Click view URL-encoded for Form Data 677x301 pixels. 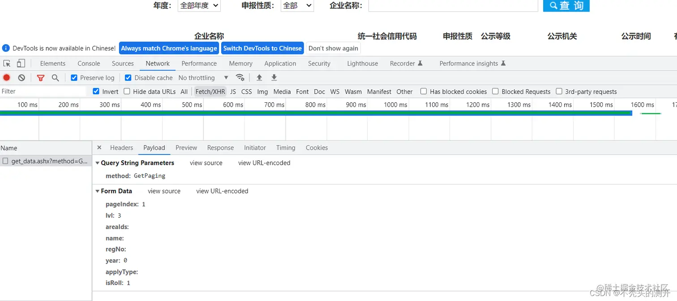[222, 191]
